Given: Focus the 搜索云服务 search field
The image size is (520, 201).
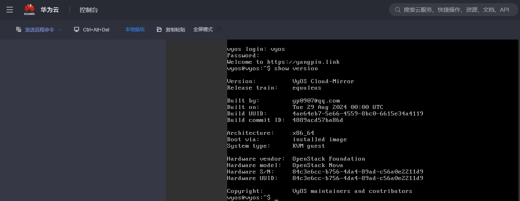Looking at the screenshot, I should (453, 10).
